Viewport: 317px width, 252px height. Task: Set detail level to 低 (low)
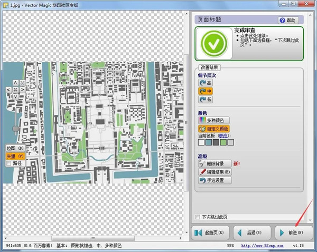click(x=206, y=99)
